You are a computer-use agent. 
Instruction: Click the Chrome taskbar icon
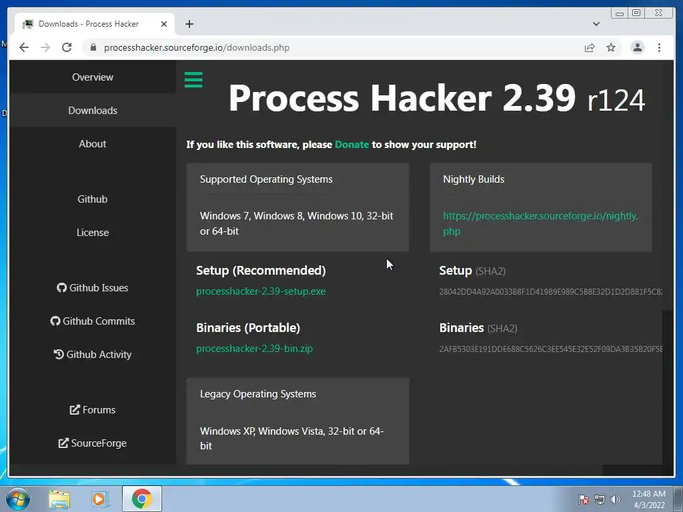tap(142, 499)
